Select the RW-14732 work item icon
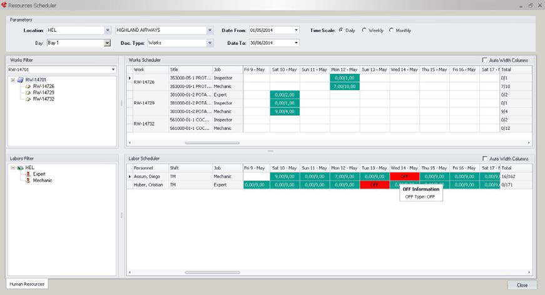Screen dimensions: 545x295 pyautogui.click(x=28, y=99)
